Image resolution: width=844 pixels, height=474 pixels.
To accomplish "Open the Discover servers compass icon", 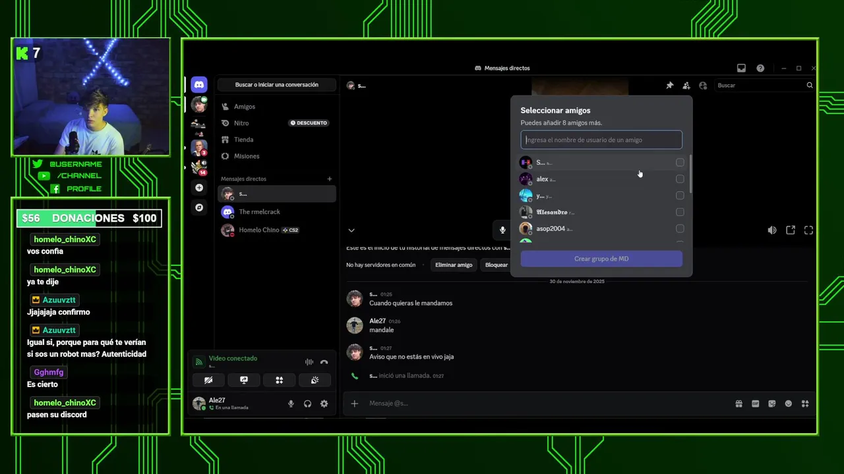I will point(199,207).
